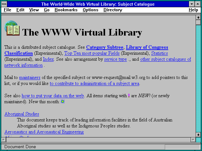
Task: Open the Bookmarks menu
Action: point(66,10)
